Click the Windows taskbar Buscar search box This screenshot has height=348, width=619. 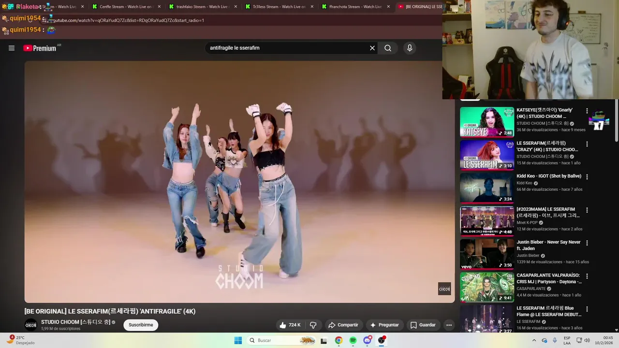[282, 340]
